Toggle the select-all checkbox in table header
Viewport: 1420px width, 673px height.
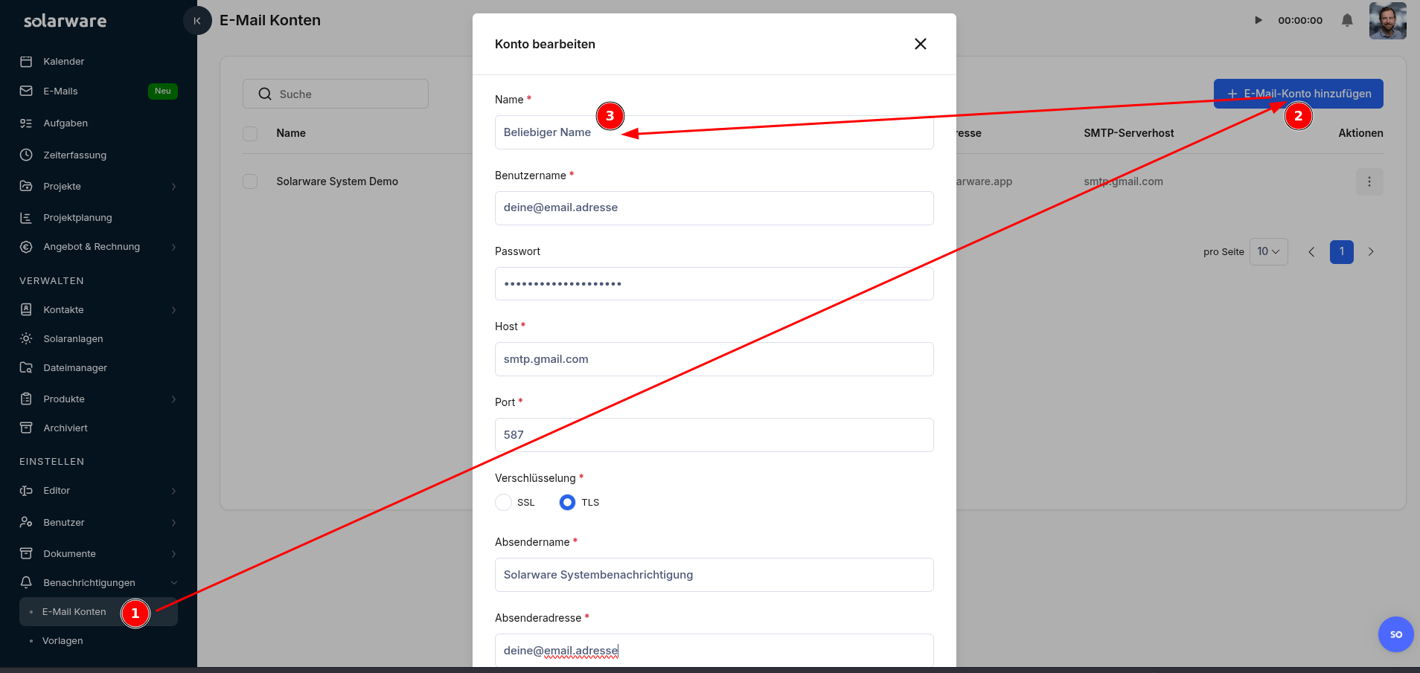(250, 133)
